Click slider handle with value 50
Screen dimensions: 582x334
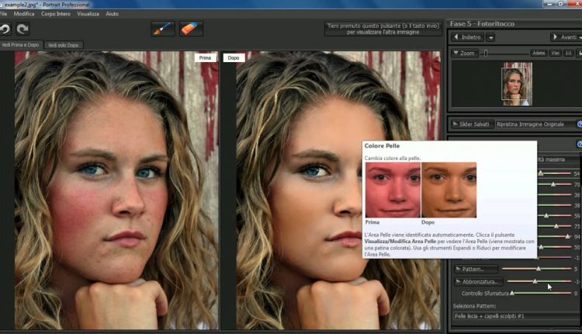541,247
